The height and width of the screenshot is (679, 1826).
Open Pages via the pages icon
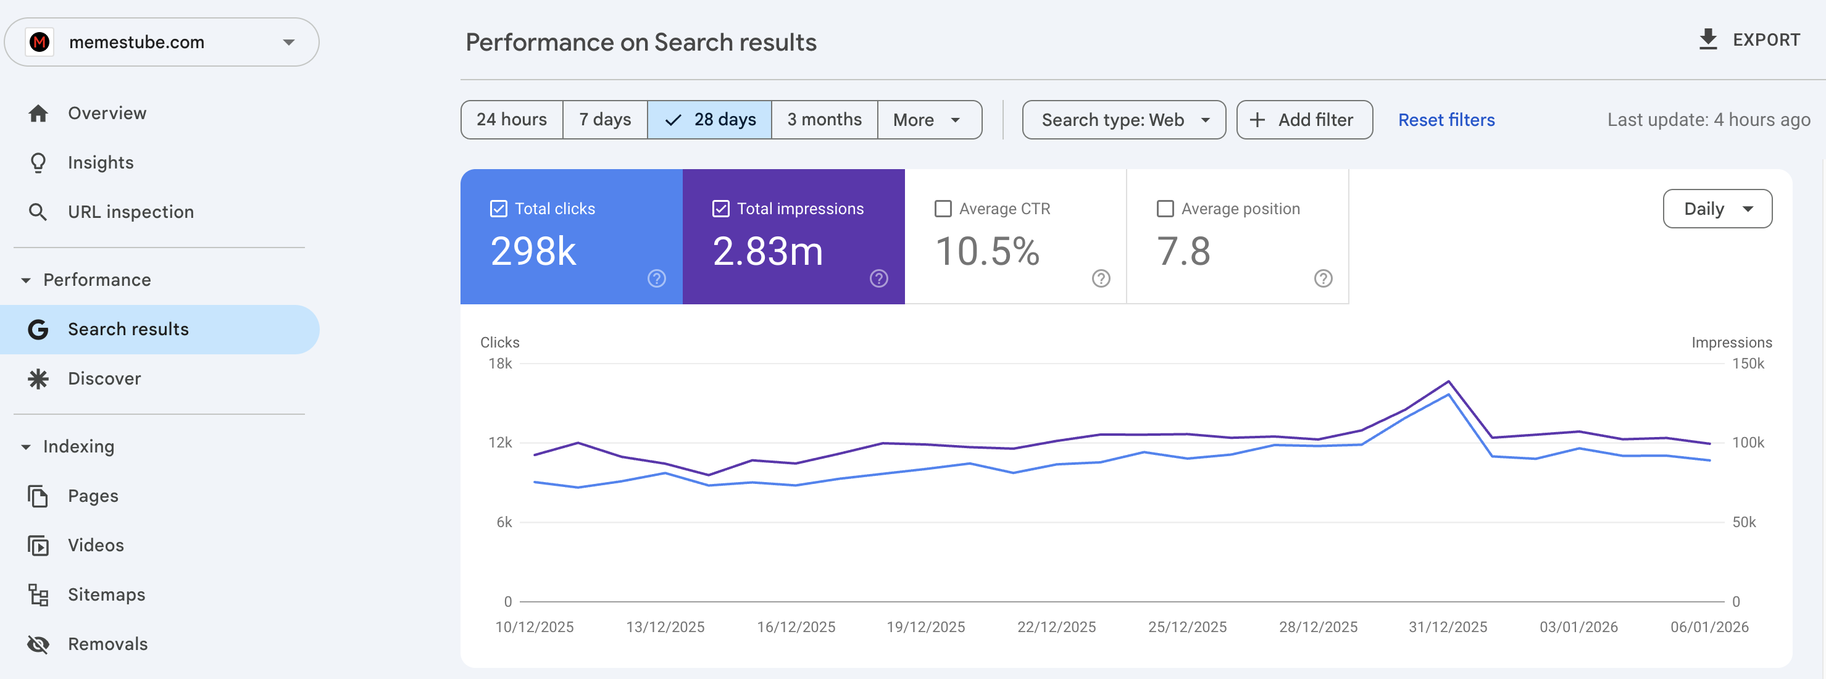38,496
